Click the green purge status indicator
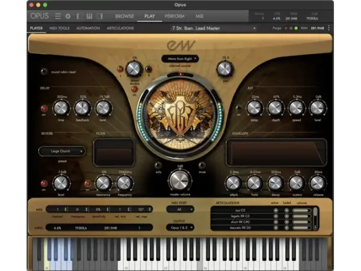Viewport: 361px width, 271px height. [296, 28]
